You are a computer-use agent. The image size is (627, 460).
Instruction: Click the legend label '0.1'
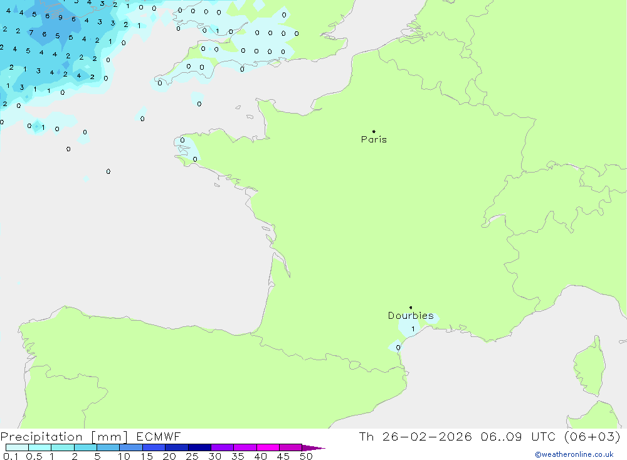coord(11,456)
